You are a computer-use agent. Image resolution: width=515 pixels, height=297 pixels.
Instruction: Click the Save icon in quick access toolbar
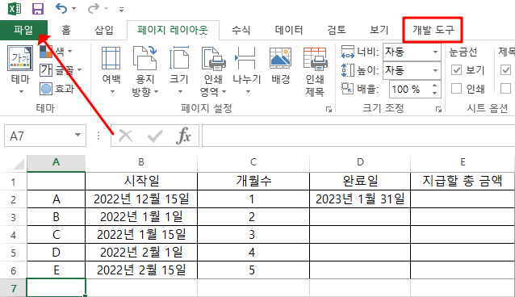click(x=38, y=9)
